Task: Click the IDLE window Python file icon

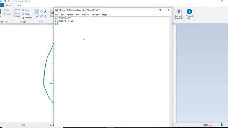Action: pos(57,10)
